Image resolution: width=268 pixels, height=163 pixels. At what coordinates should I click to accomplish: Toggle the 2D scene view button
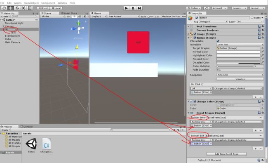click(x=68, y=17)
